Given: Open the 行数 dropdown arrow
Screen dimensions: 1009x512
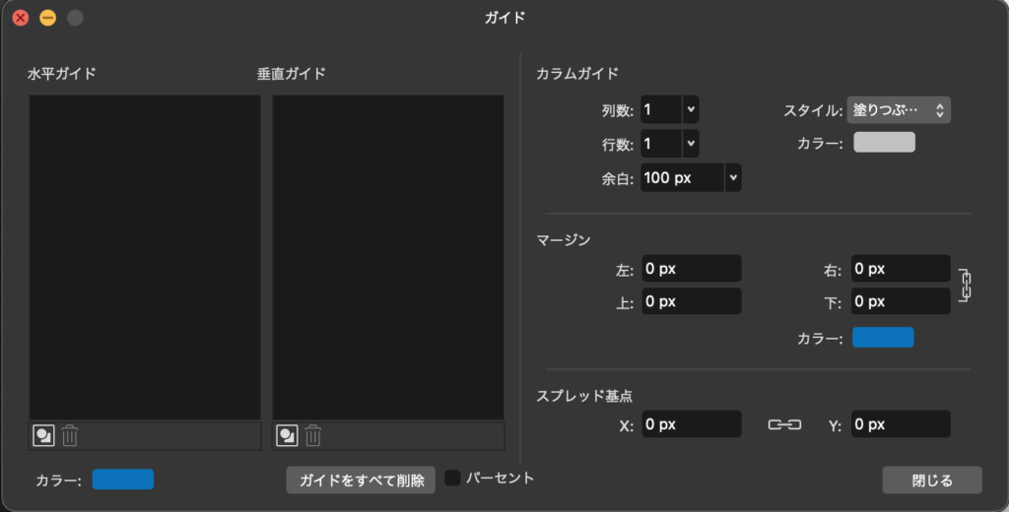Looking at the screenshot, I should (691, 144).
